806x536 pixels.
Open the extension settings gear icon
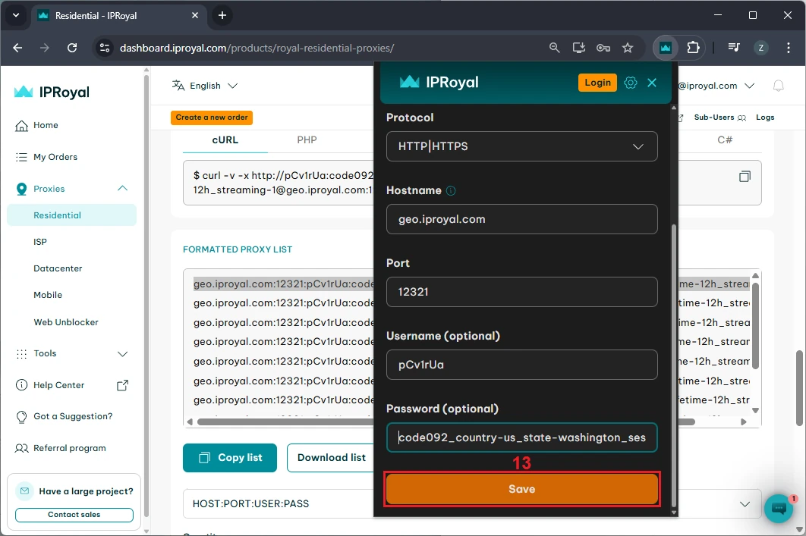pos(630,83)
